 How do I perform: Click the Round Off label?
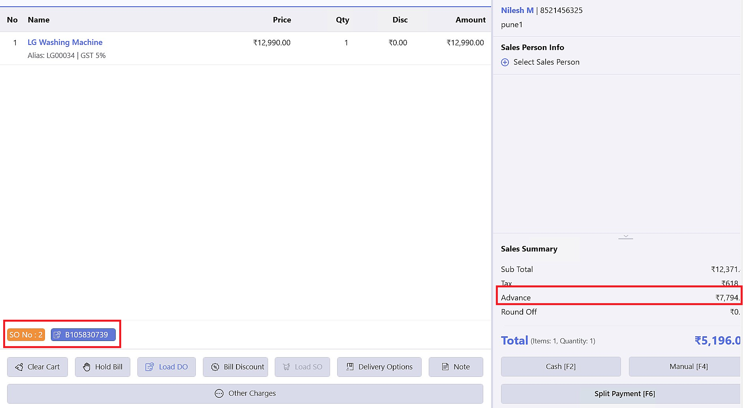tap(519, 312)
